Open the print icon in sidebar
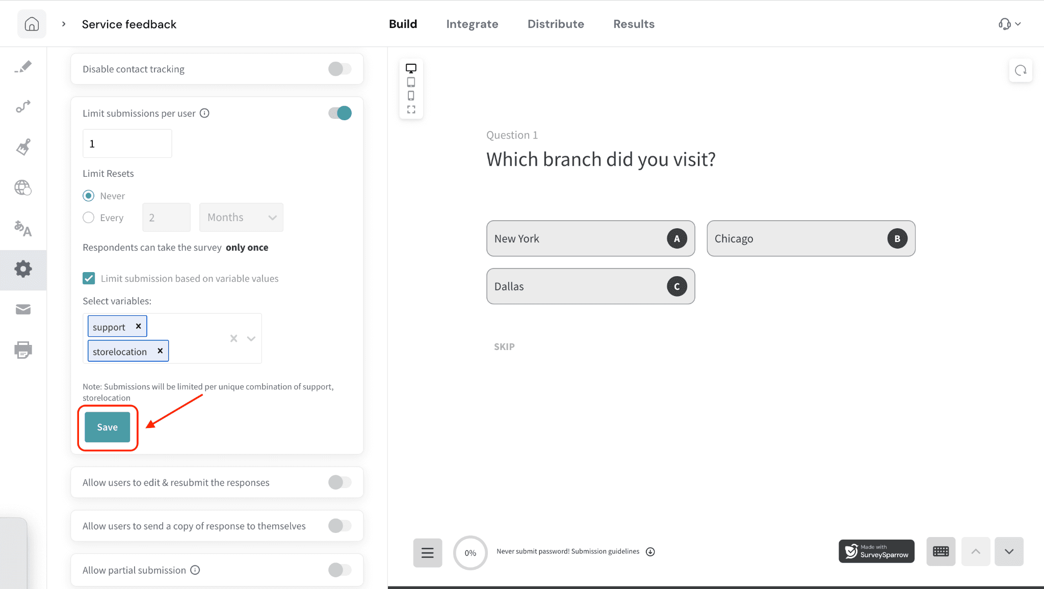This screenshot has height=589, width=1044. pyautogui.click(x=23, y=350)
